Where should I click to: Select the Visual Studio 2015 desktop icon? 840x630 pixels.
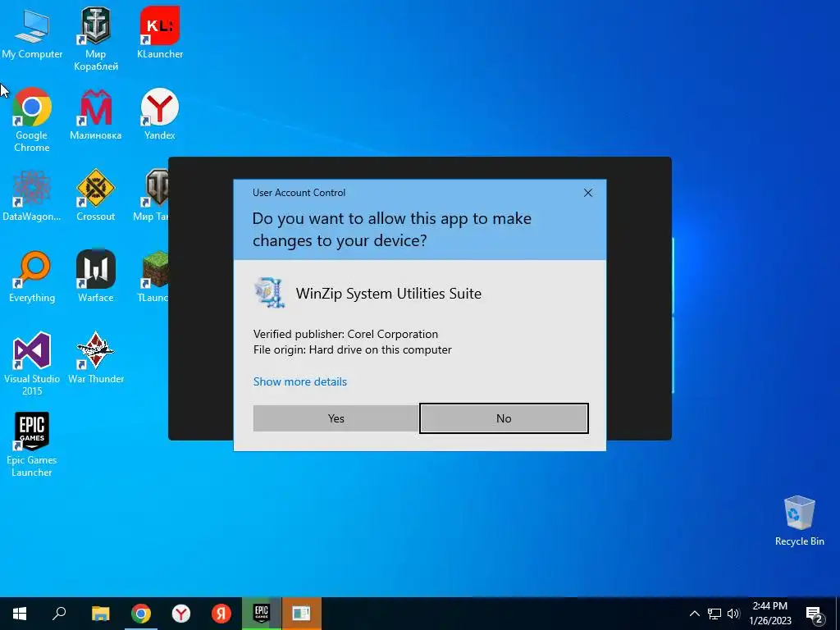tap(32, 364)
